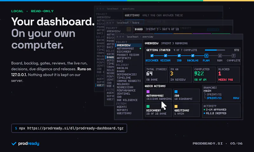
Task: Open Questions in the overview window sidebar
Action: click(124, 113)
